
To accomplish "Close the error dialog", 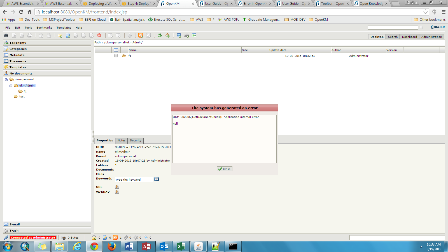I will click(x=225, y=169).
